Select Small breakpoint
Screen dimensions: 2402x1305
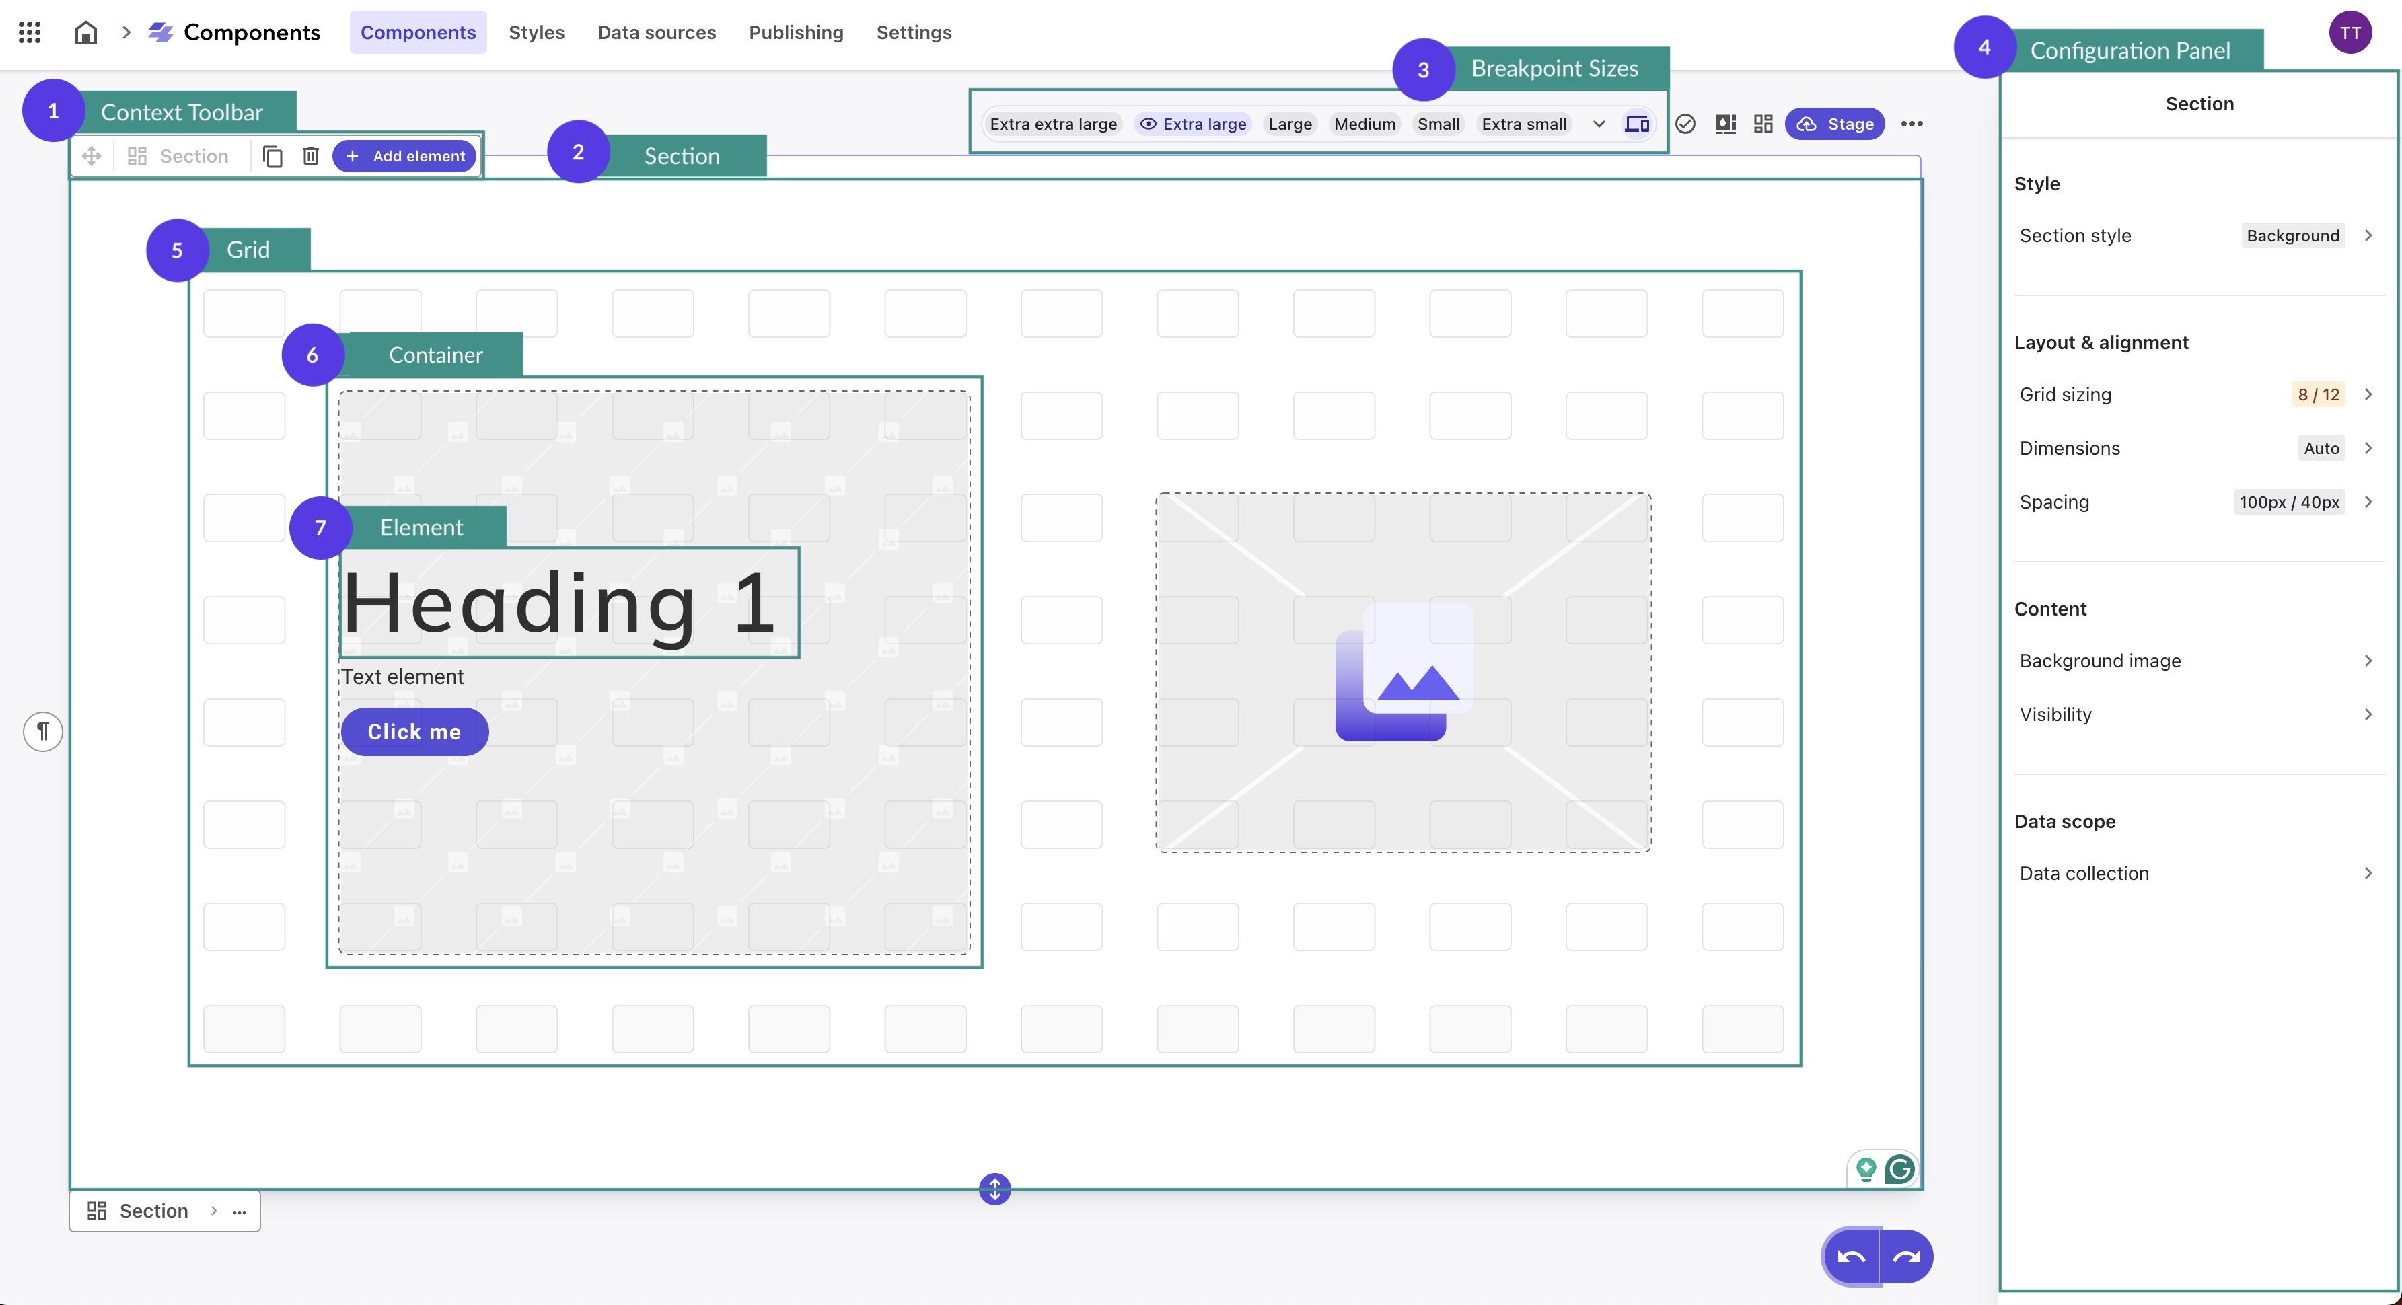click(x=1439, y=124)
